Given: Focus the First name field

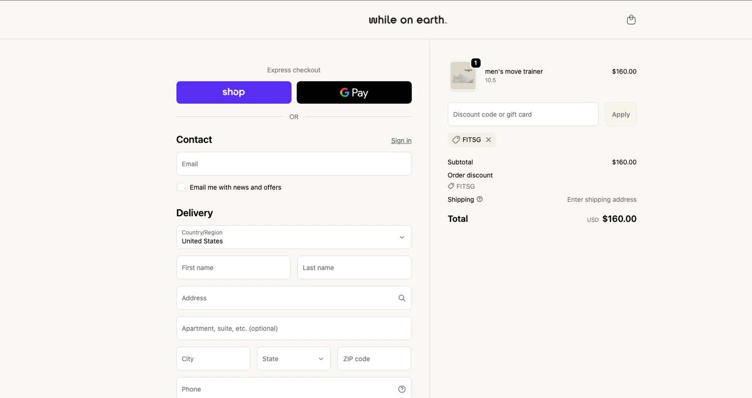Looking at the screenshot, I should (234, 268).
